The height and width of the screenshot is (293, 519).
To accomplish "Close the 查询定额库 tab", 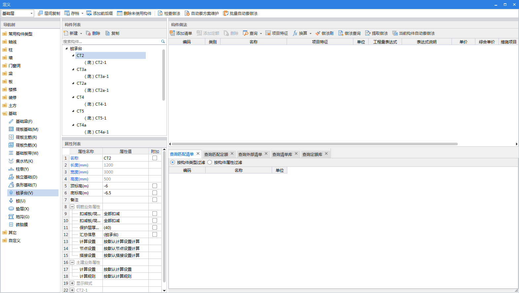I will (326, 153).
